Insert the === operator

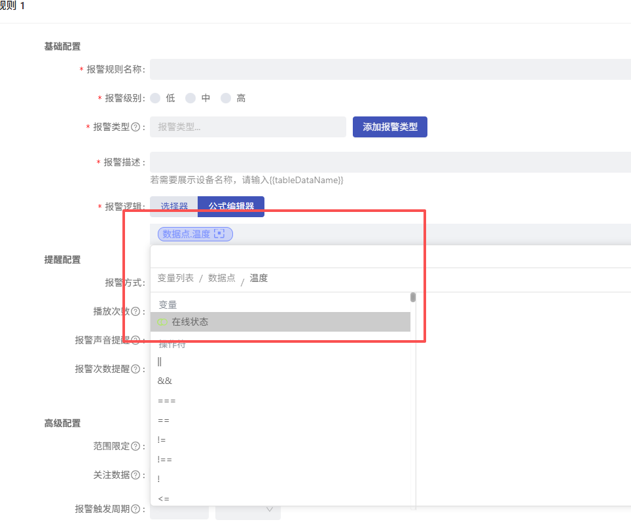coord(167,401)
